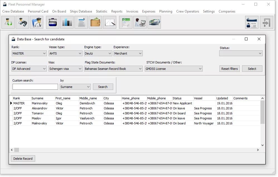Open the search-by Surname dropdown
Image resolution: width=278 pixels, height=177 pixels.
click(75, 87)
